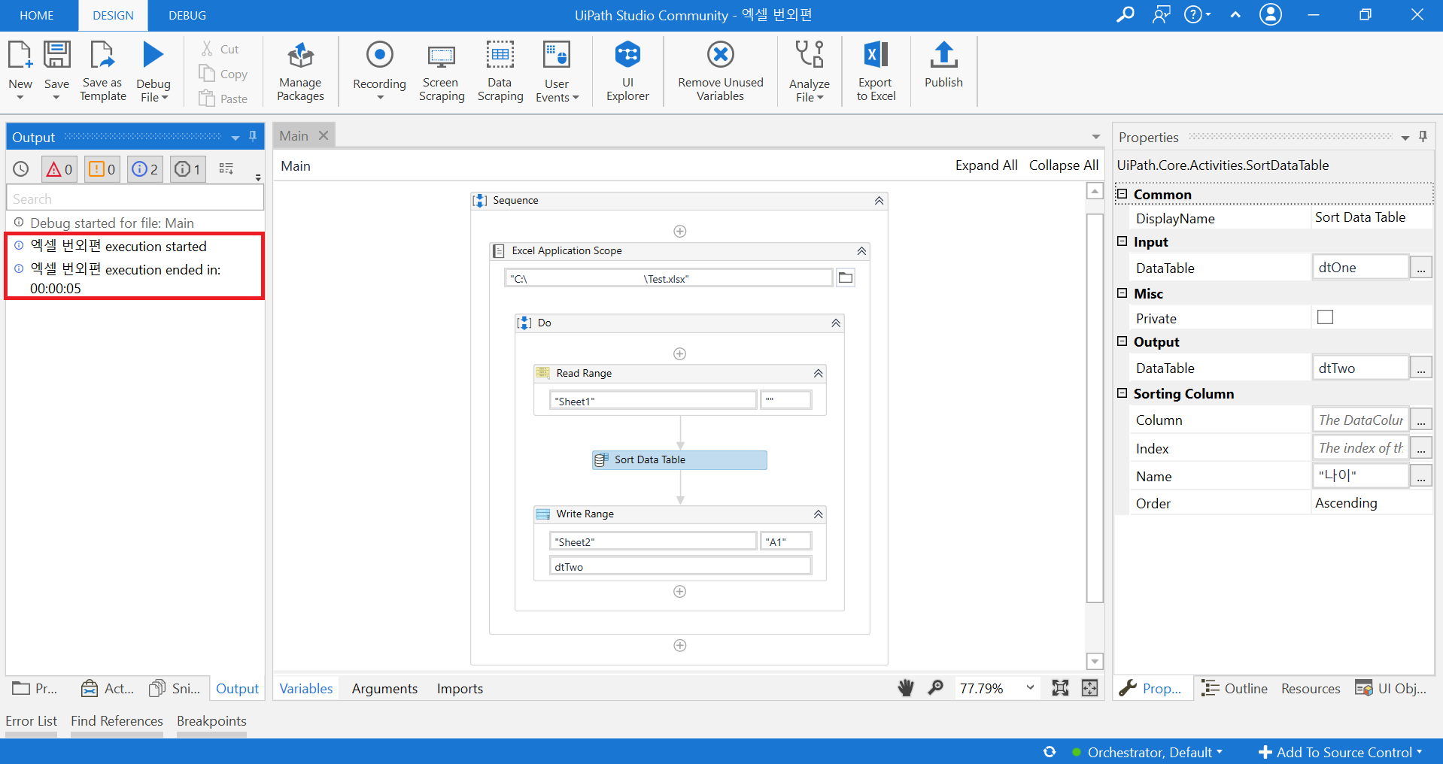Image resolution: width=1443 pixels, height=764 pixels.
Task: Open the Properties panel dropdown arrow
Action: tap(1405, 138)
